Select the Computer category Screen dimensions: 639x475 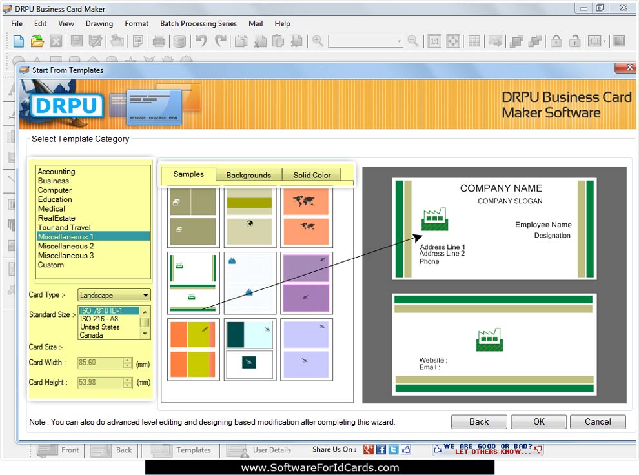(x=55, y=190)
